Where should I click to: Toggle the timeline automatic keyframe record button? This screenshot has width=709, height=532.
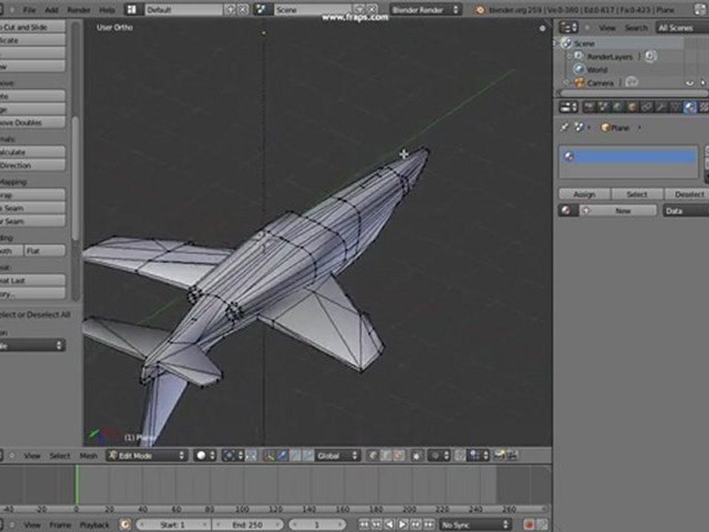pyautogui.click(x=528, y=525)
